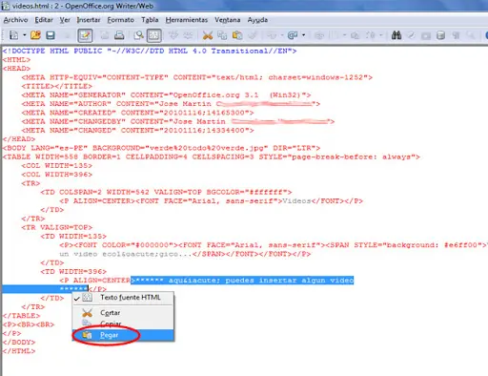Expand the Redo dropdown arrow
The width and height of the screenshot is (488, 376).
click(x=304, y=35)
